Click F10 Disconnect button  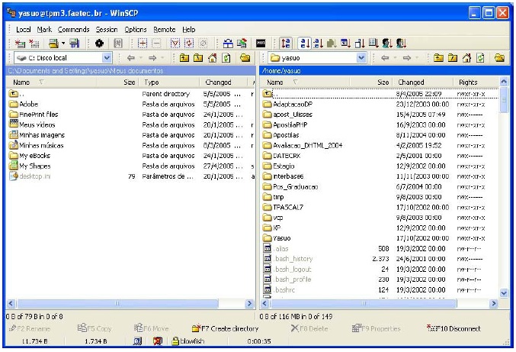click(454, 328)
